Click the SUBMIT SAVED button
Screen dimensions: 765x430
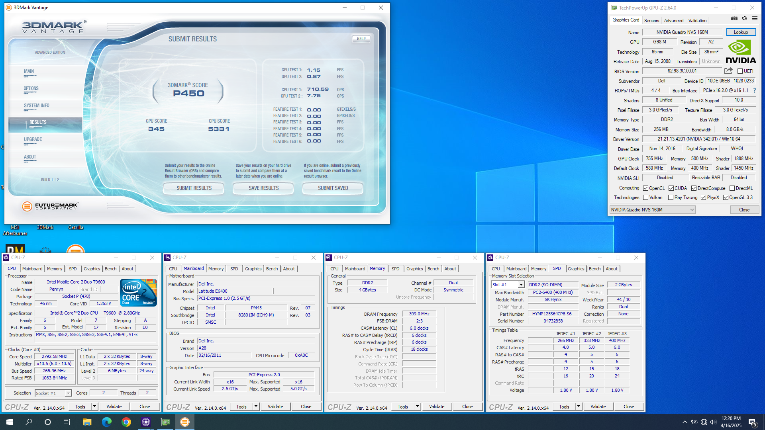click(333, 188)
